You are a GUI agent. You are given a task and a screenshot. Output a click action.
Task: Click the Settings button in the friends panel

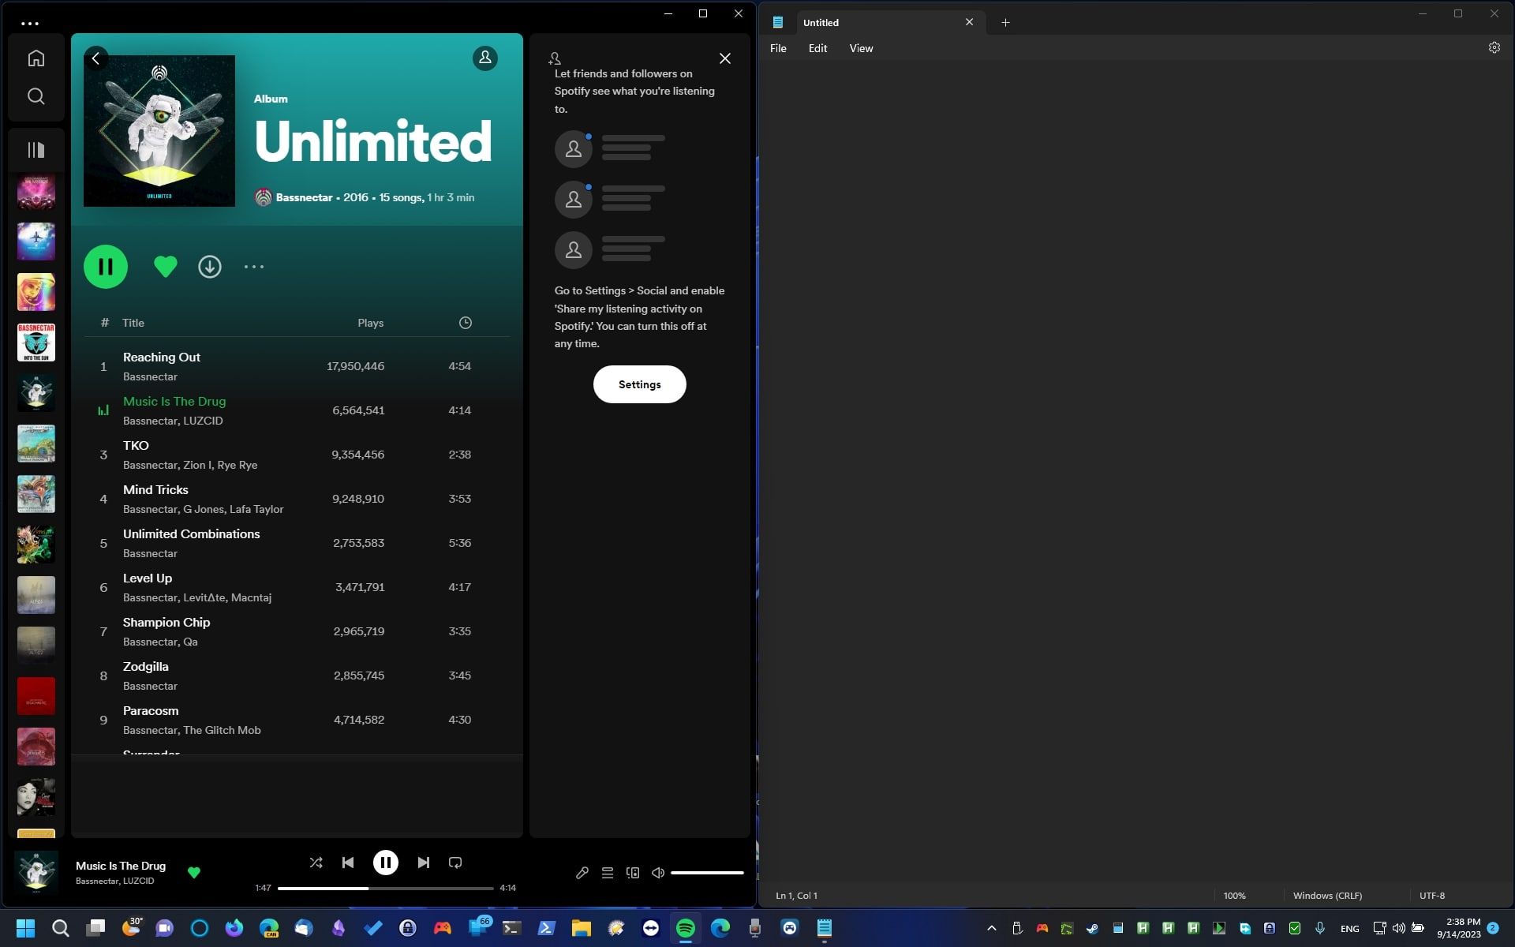(639, 384)
